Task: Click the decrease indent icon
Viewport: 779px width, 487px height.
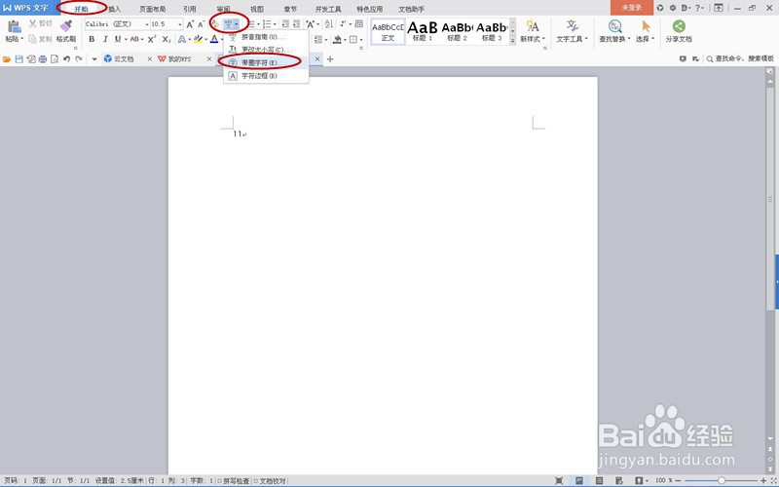Action: point(285,23)
